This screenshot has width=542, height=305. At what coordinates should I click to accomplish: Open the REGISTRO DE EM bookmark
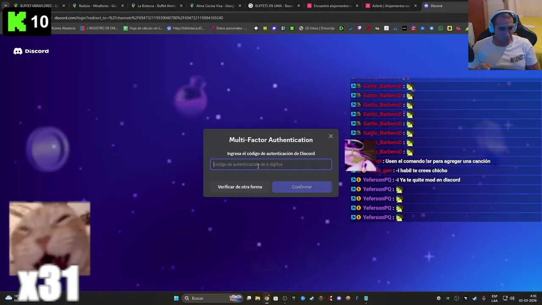click(99, 28)
